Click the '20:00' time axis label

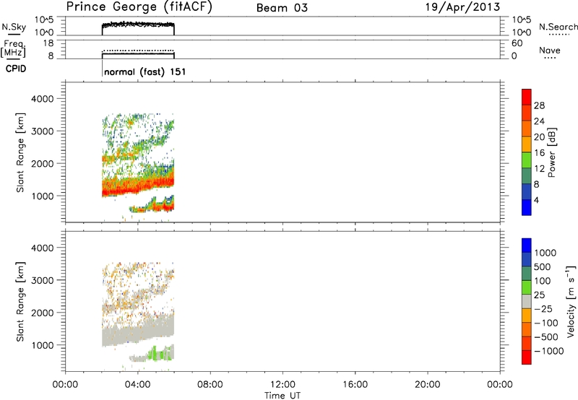(427, 385)
